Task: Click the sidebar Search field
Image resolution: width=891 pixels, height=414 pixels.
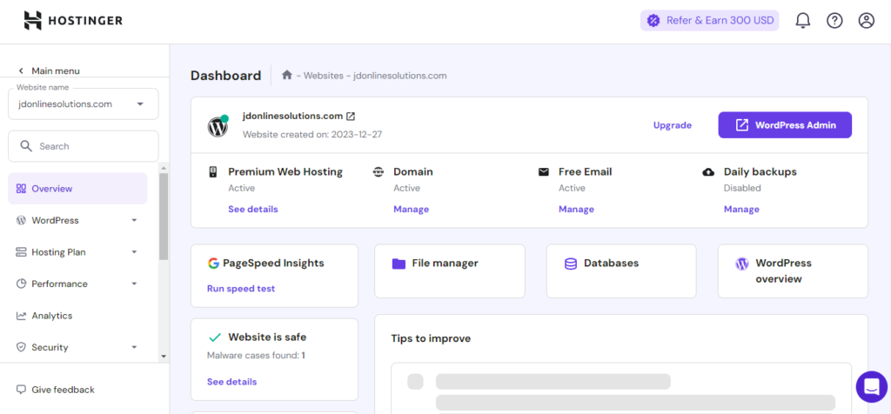Action: click(83, 146)
